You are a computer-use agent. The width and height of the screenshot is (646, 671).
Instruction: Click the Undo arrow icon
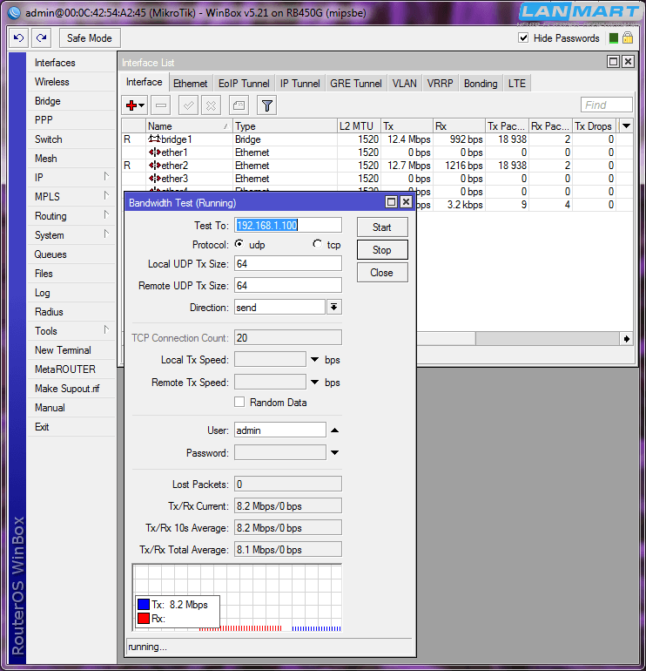pyautogui.click(x=19, y=38)
